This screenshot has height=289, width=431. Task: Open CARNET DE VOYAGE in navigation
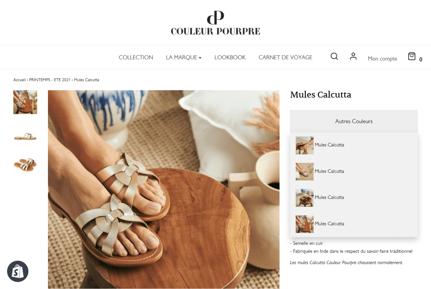(285, 57)
